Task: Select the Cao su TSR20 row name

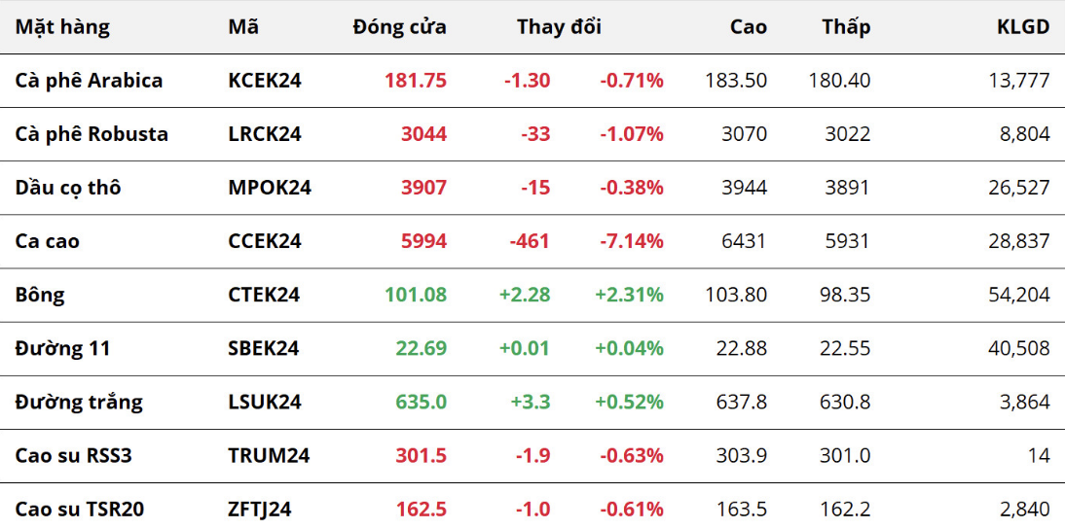Action: [80, 509]
